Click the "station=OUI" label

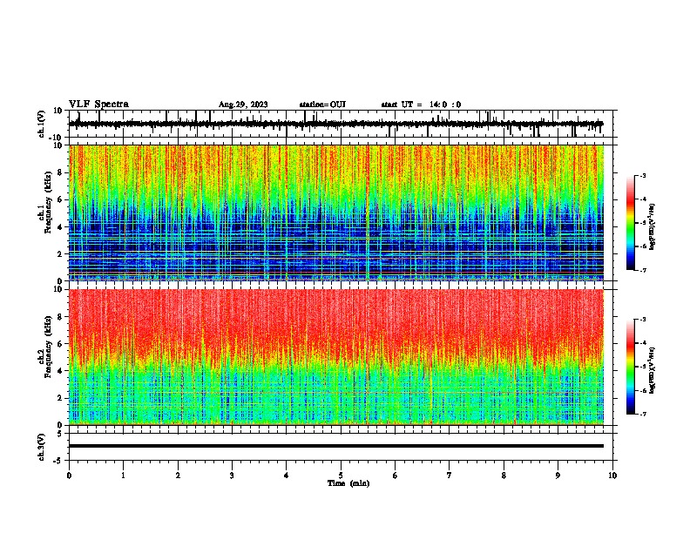click(x=322, y=105)
